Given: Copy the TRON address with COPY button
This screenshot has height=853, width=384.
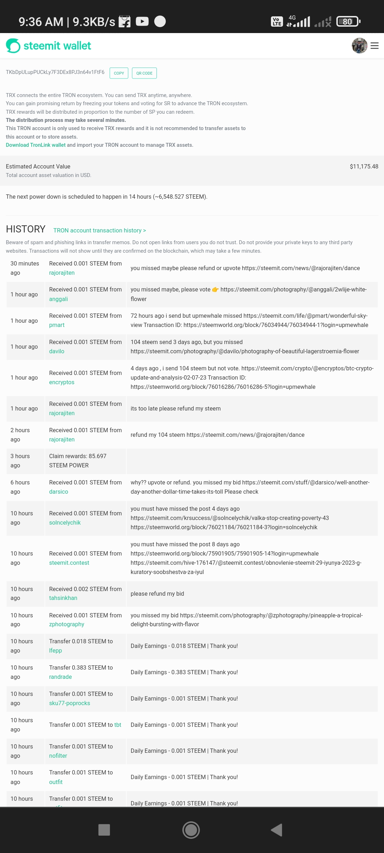Looking at the screenshot, I should pos(119,73).
